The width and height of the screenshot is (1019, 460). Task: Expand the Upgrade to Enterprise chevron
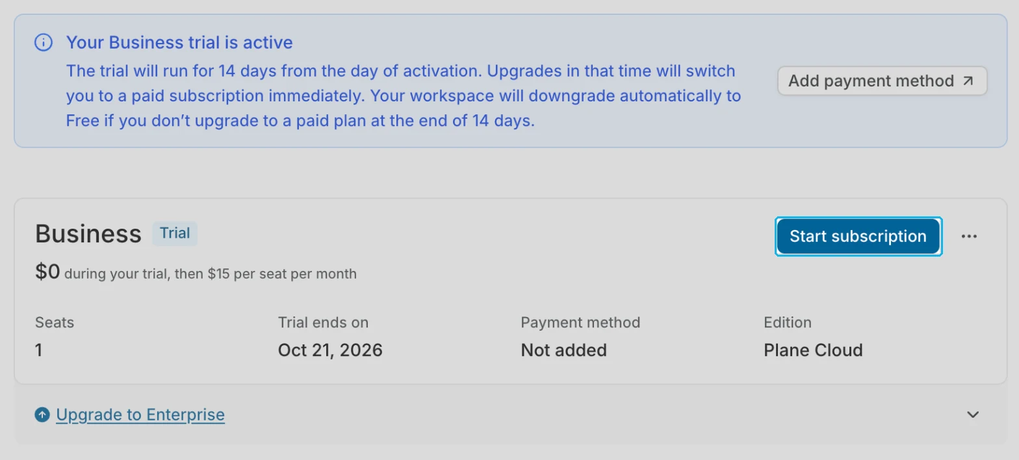click(972, 415)
